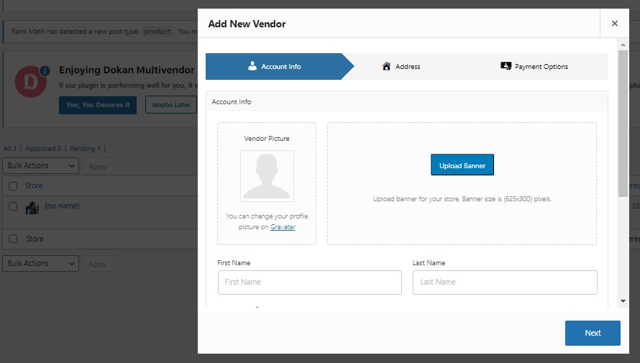Click the dialog scrollbar up arrow
640x363 pixels.
(623, 45)
